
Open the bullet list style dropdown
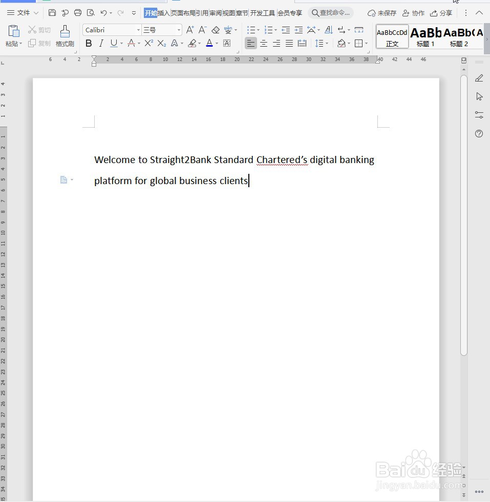258,30
